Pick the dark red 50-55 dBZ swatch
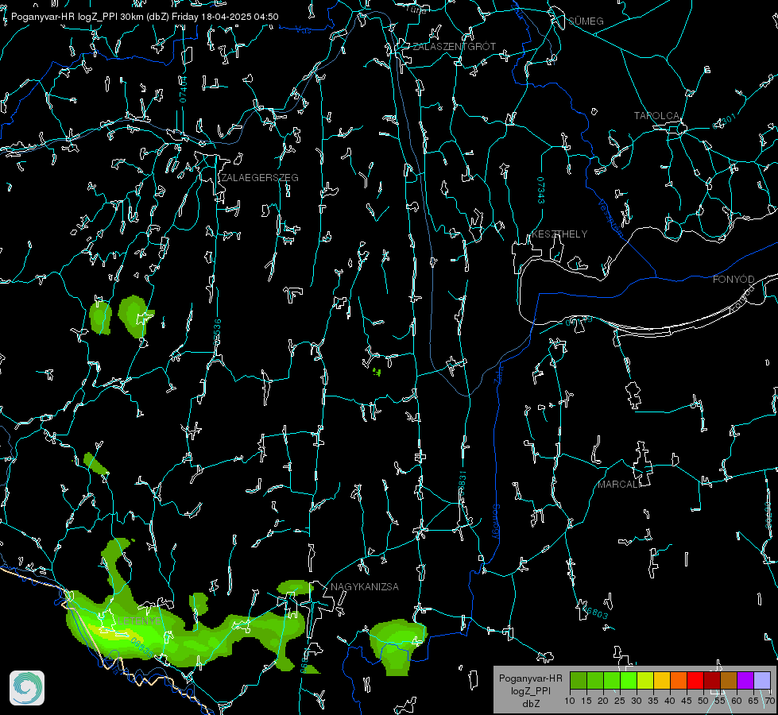The width and height of the screenshot is (778, 715). [712, 680]
